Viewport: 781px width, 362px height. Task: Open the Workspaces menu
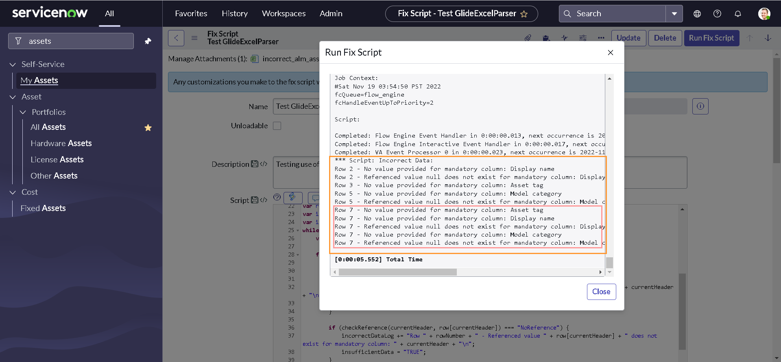[x=284, y=13]
